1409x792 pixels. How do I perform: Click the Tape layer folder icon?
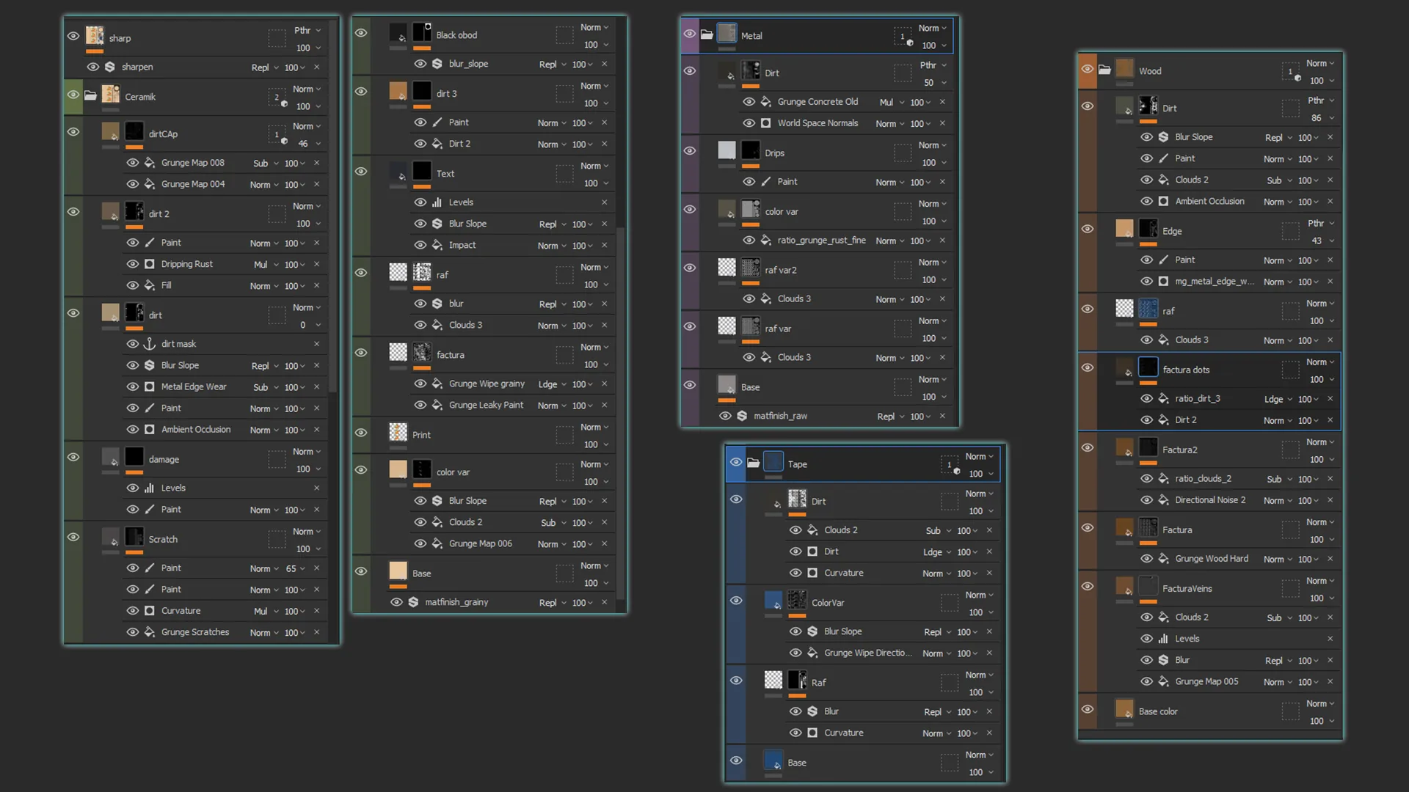click(753, 463)
